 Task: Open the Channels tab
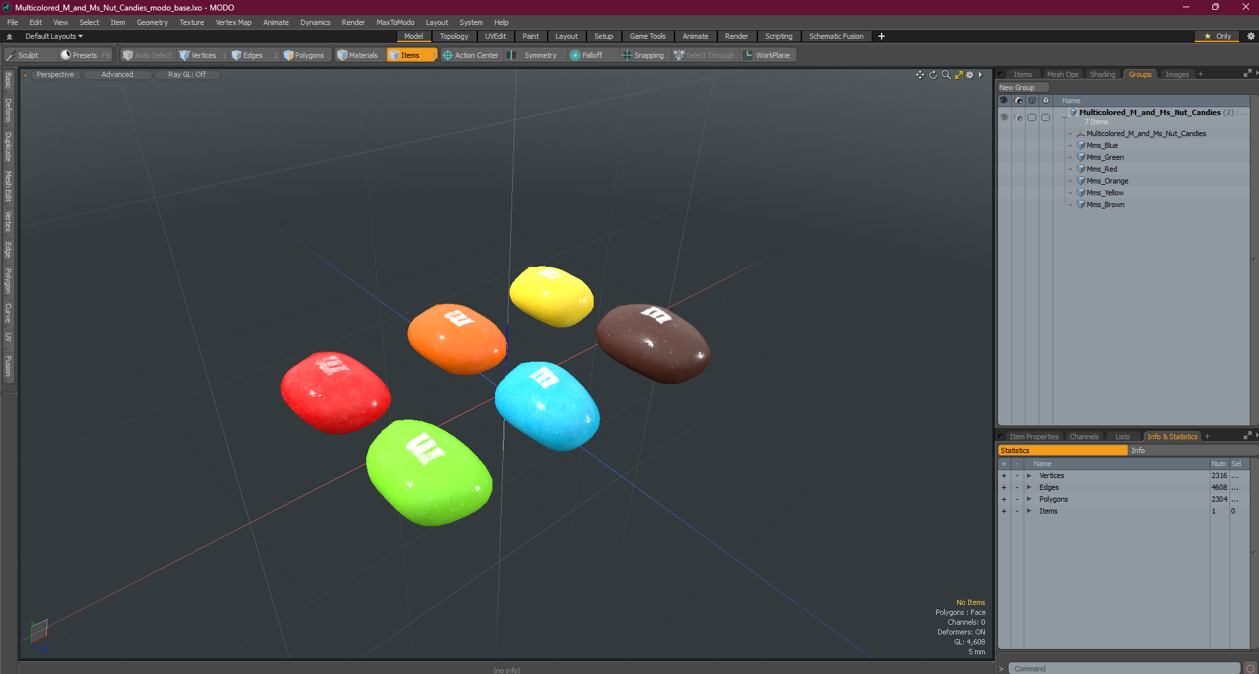point(1083,437)
